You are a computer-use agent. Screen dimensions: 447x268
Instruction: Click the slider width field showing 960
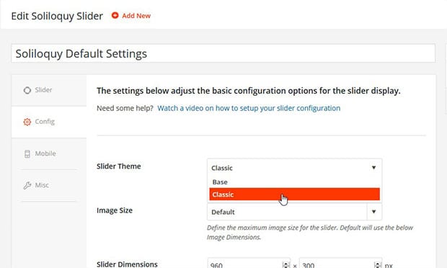click(249, 264)
